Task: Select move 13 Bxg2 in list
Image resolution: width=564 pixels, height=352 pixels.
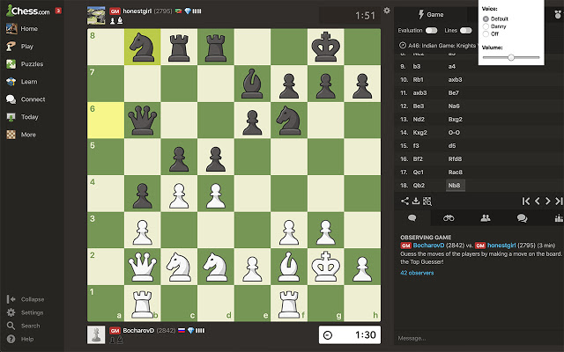Action: point(455,120)
